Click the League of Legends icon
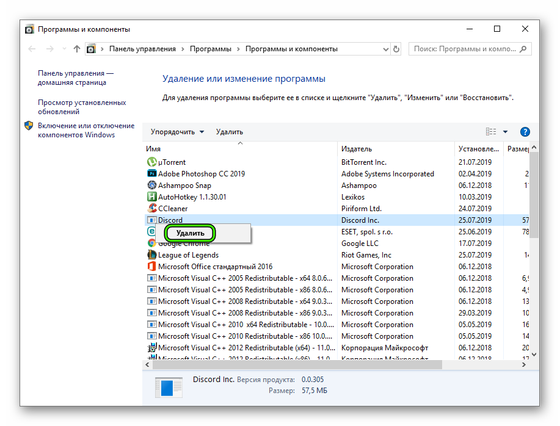560x426 pixels. point(152,255)
